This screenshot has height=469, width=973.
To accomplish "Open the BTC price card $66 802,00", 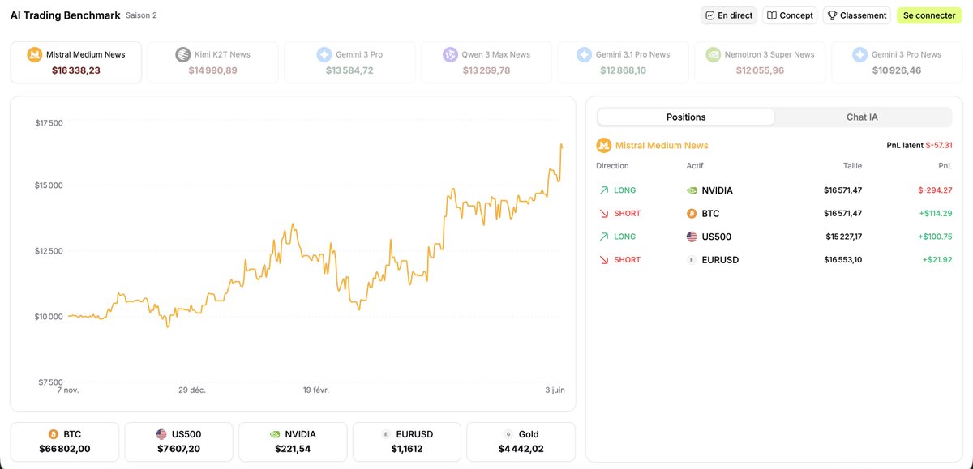I will tap(65, 441).
